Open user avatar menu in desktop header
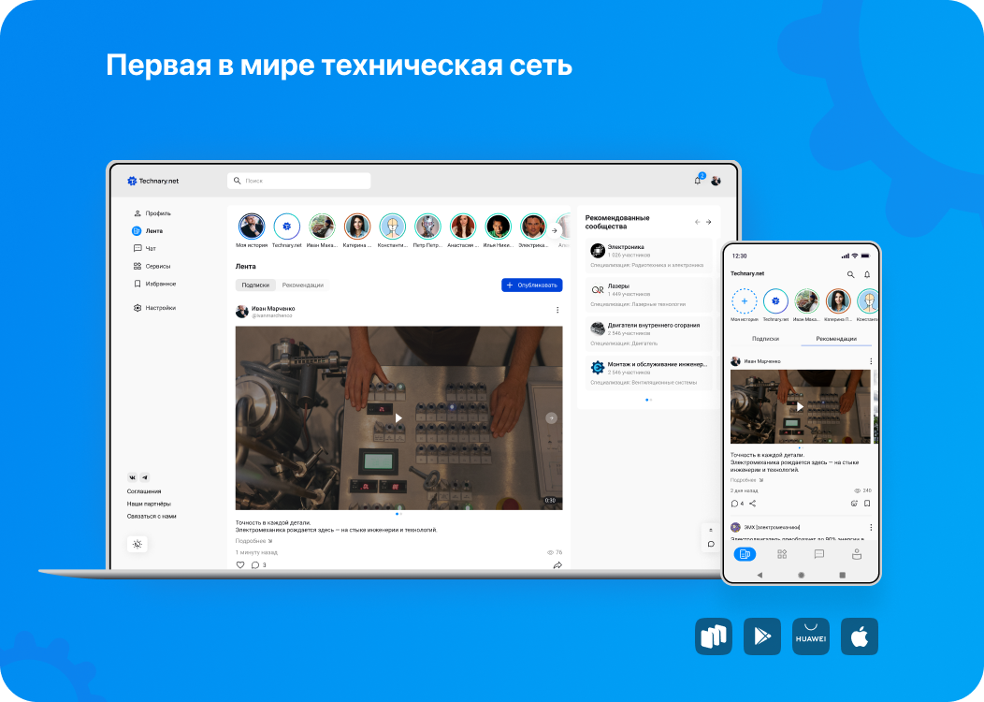 coord(716,181)
